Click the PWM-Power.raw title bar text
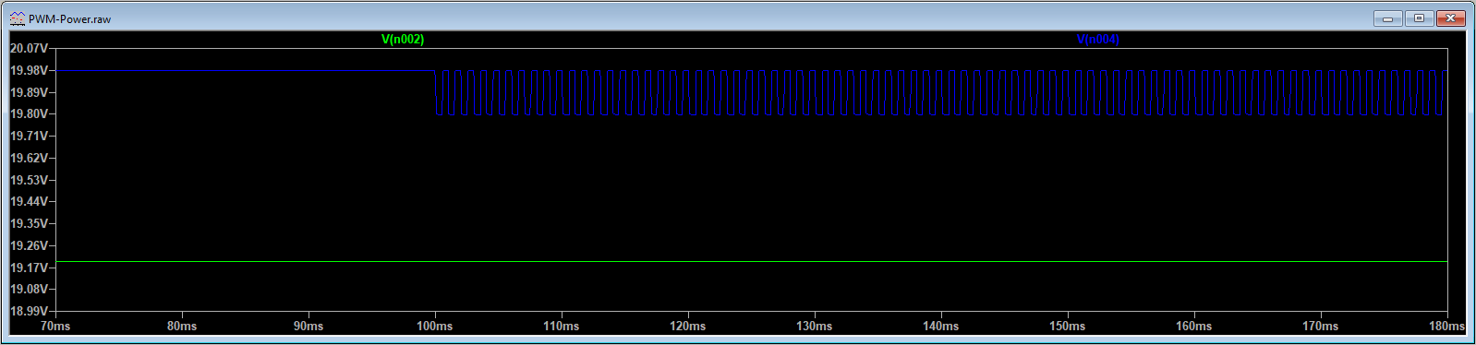Image resolution: width=1476 pixels, height=345 pixels. click(x=69, y=19)
